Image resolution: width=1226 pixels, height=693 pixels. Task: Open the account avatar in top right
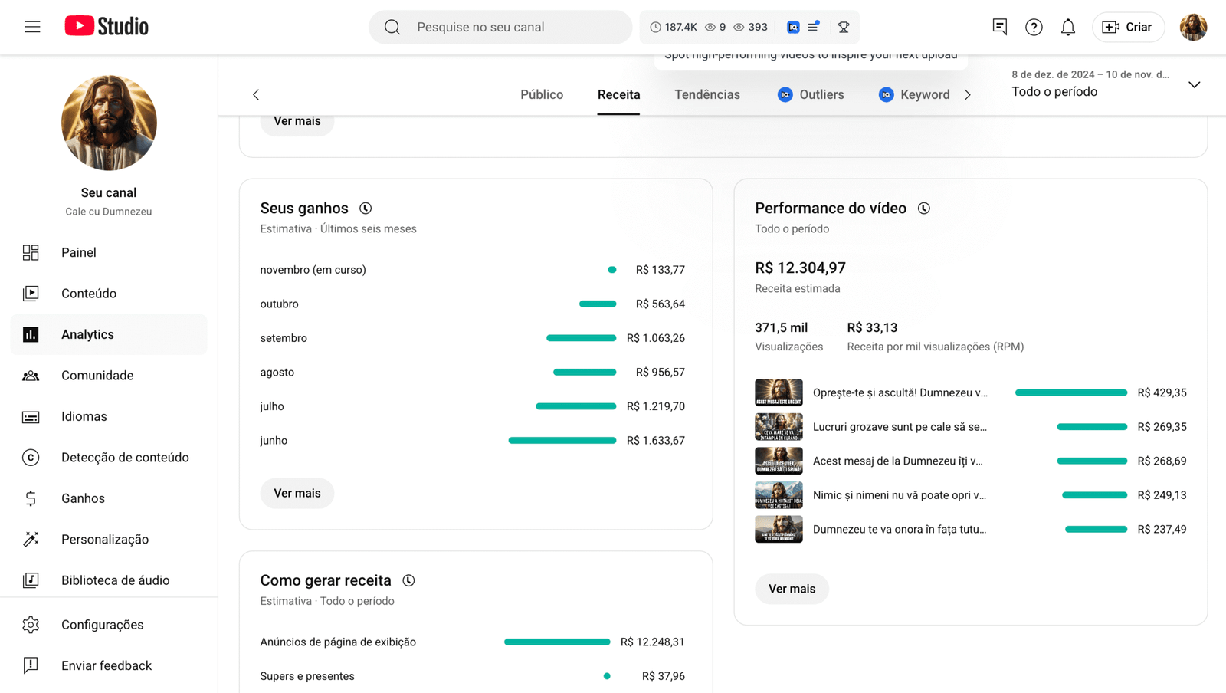1193,27
